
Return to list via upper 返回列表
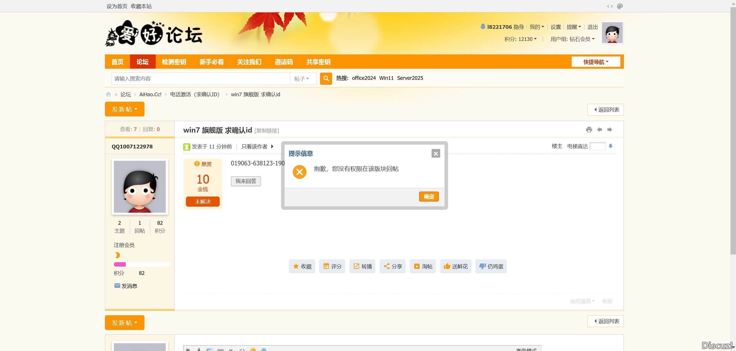point(606,110)
